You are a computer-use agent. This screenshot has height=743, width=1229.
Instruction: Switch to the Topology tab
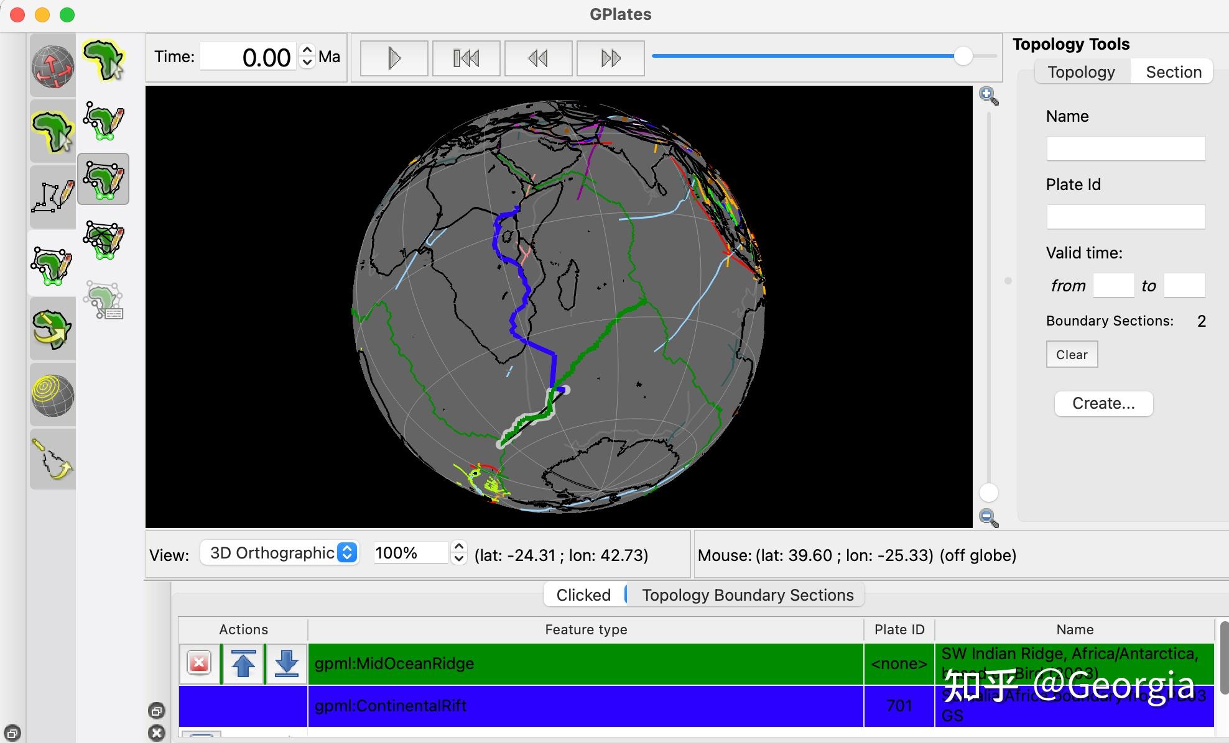click(1081, 72)
